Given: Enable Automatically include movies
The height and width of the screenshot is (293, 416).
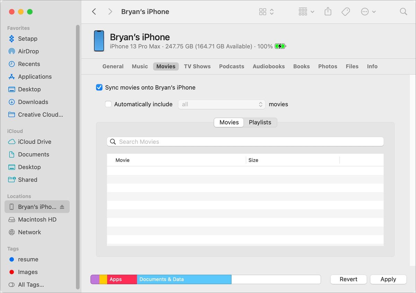Looking at the screenshot, I should click(x=108, y=104).
